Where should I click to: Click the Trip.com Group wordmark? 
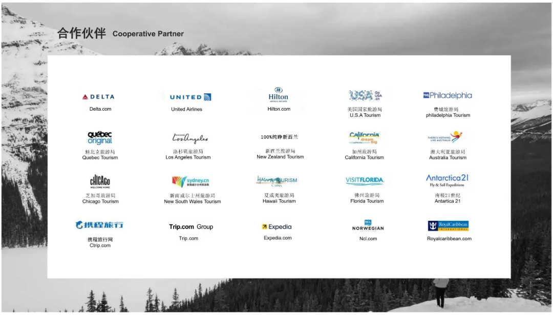pyautogui.click(x=191, y=226)
